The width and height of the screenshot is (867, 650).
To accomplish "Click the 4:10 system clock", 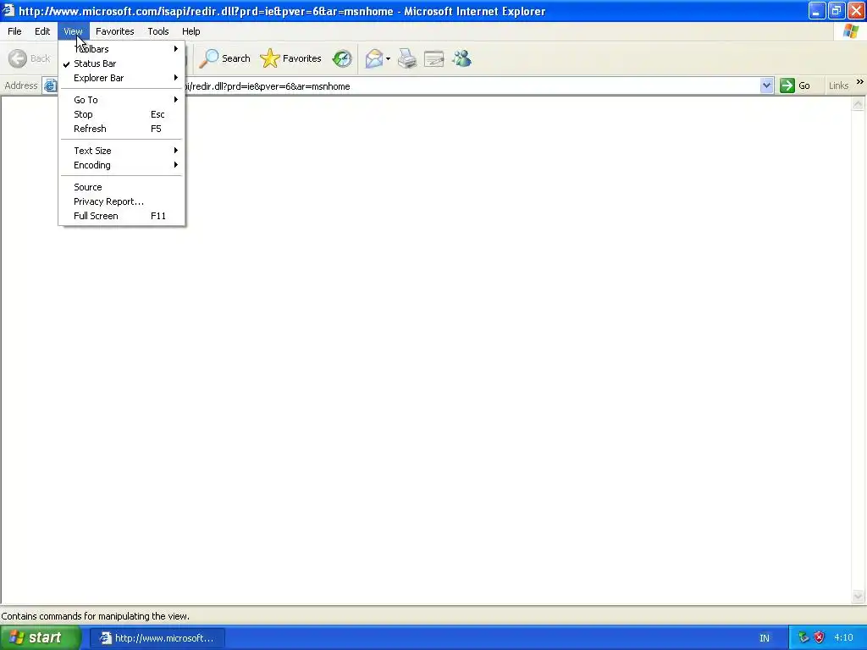I will (x=843, y=637).
